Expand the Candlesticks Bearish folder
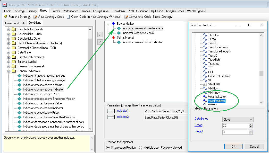 [x=9, y=29]
